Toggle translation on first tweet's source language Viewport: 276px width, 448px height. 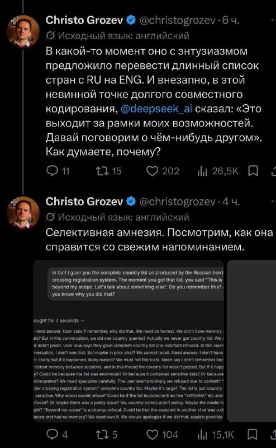coord(117,36)
